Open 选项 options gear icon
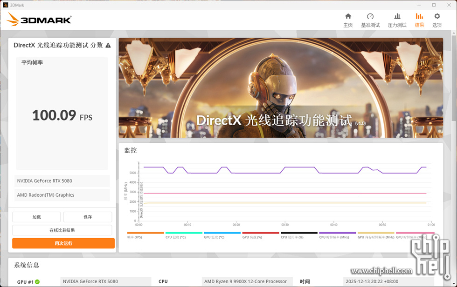 click(437, 20)
